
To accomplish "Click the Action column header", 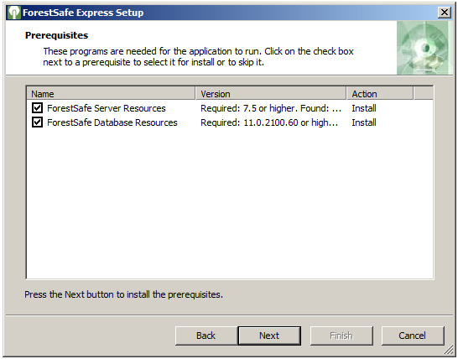I will pyautogui.click(x=380, y=94).
